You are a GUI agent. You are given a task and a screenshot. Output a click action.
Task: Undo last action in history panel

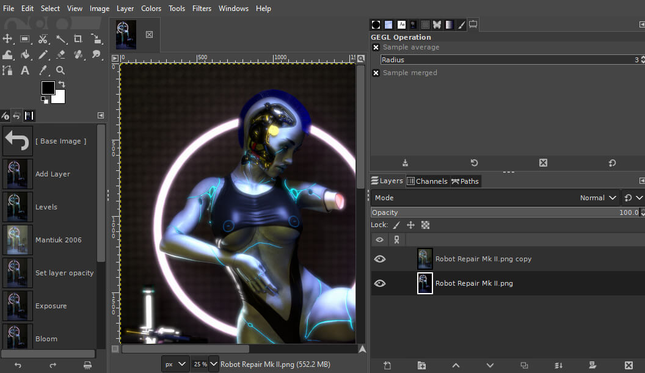(x=18, y=365)
